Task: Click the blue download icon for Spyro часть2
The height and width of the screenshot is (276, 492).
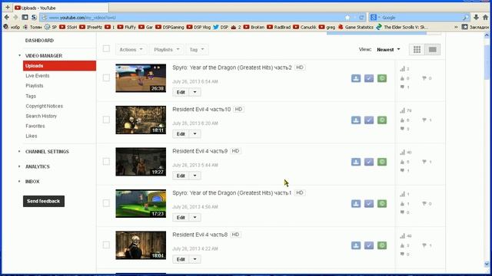Action: (x=356, y=78)
